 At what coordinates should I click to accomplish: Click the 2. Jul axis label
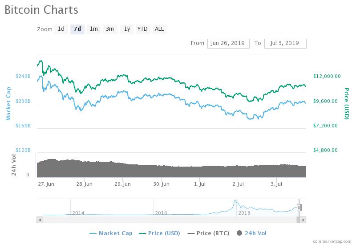point(238,184)
